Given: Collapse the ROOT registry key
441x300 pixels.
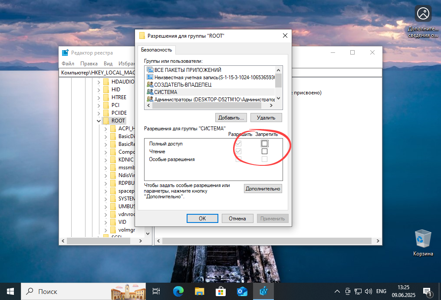Looking at the screenshot, I should [x=99, y=120].
